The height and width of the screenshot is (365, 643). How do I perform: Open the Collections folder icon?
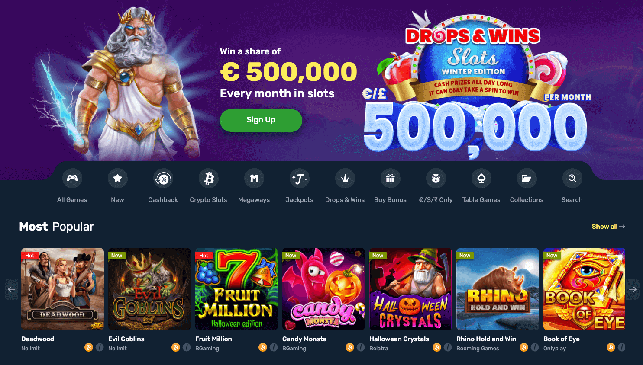point(527,178)
